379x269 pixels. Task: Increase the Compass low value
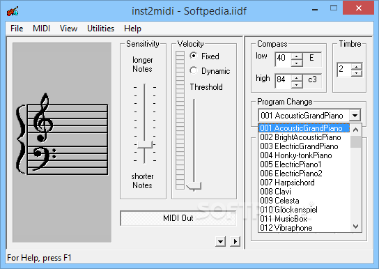[297, 56]
